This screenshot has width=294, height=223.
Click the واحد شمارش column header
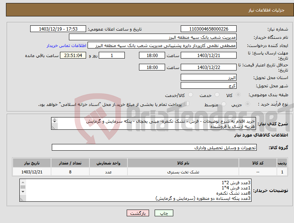(x=108, y=163)
